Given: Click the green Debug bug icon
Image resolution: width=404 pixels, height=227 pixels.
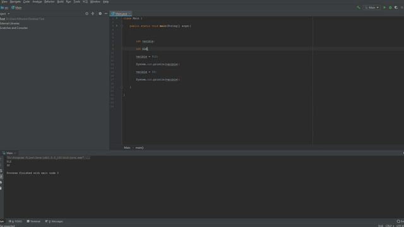Looking at the screenshot, I should point(390,8).
